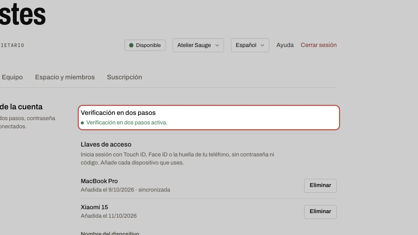The height and width of the screenshot is (235, 418).
Task: Click the 'Inicia sesión con Touch ID' description
Action: click(177, 159)
